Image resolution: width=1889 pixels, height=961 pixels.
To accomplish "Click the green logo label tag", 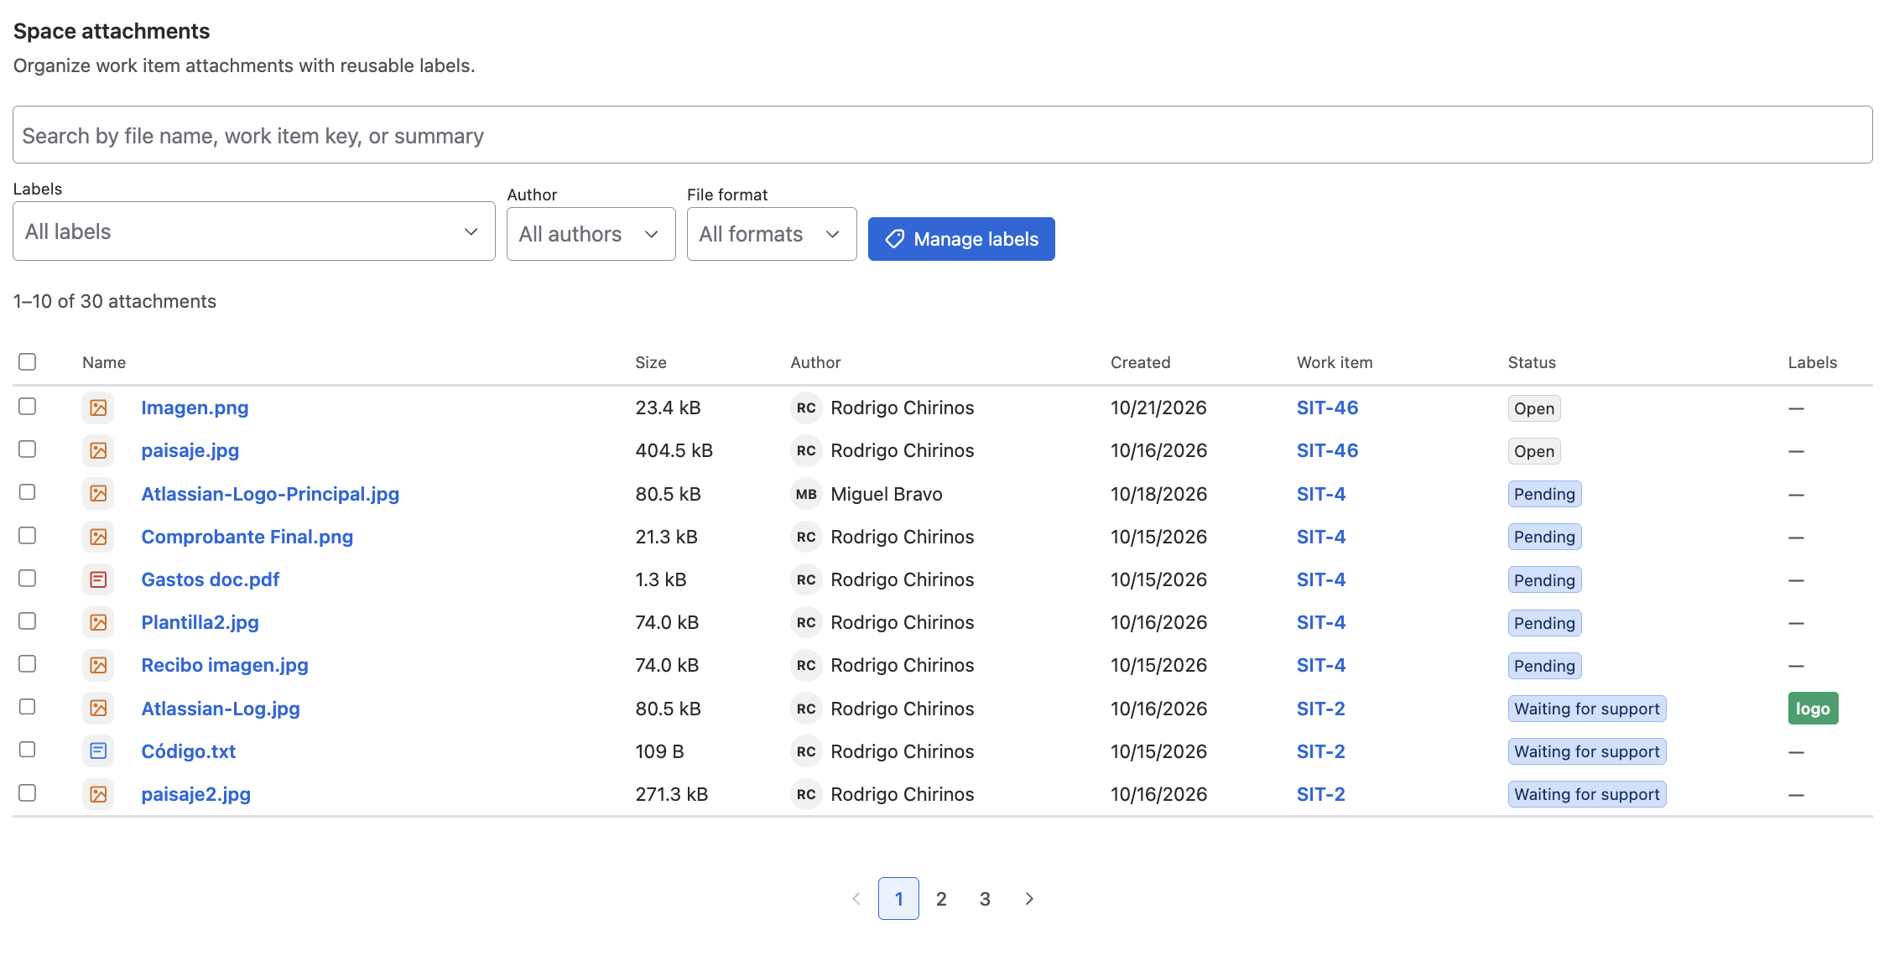I will click(1813, 709).
